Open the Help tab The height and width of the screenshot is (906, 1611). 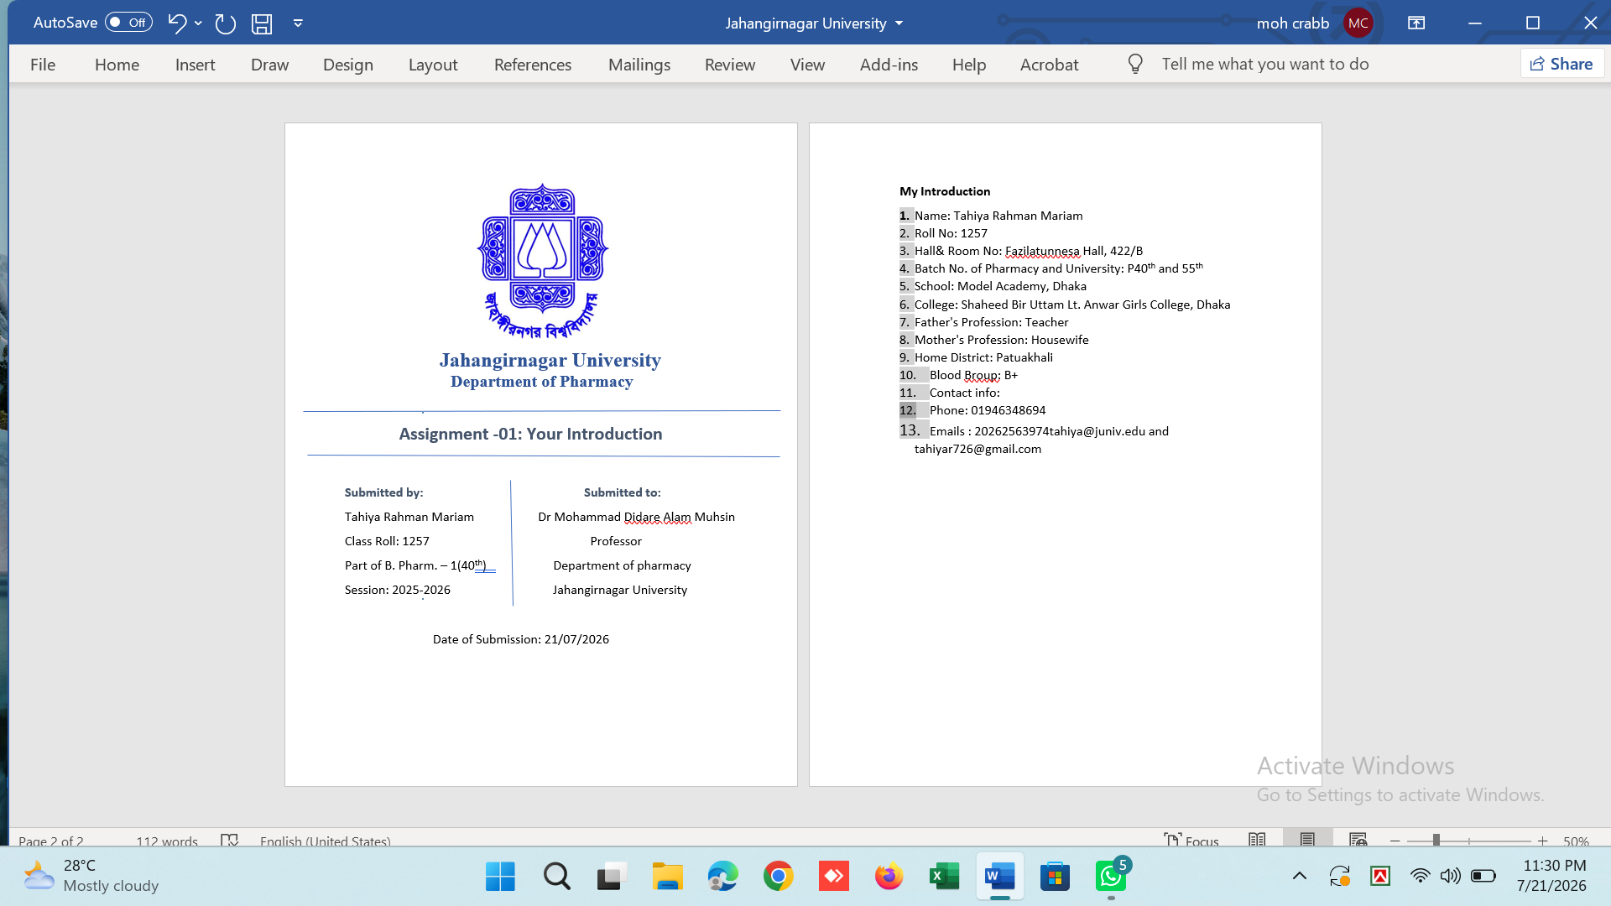[969, 65]
